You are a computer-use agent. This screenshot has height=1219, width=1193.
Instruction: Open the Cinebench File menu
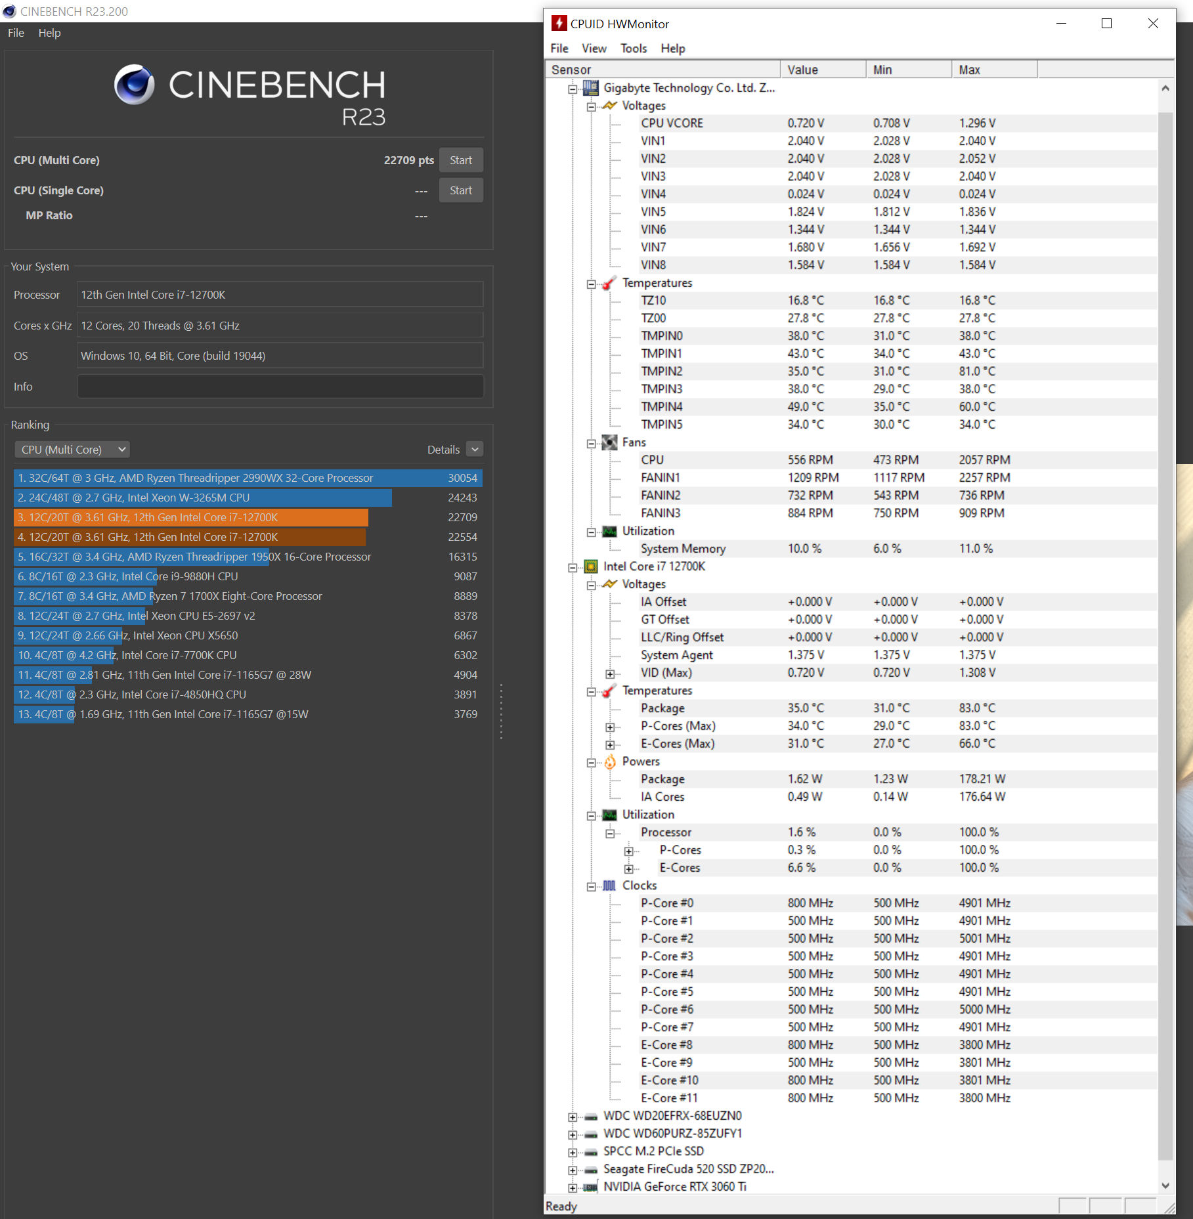pyautogui.click(x=16, y=33)
